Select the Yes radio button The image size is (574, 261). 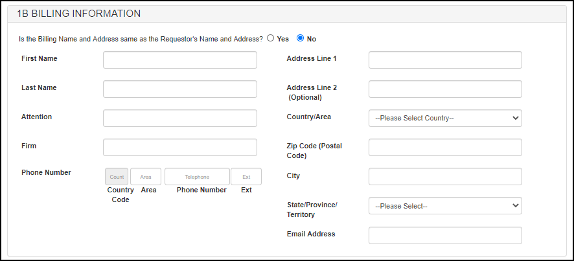[271, 38]
